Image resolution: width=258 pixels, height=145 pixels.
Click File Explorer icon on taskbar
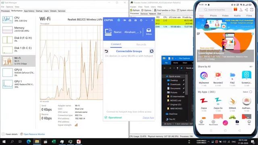37,141
